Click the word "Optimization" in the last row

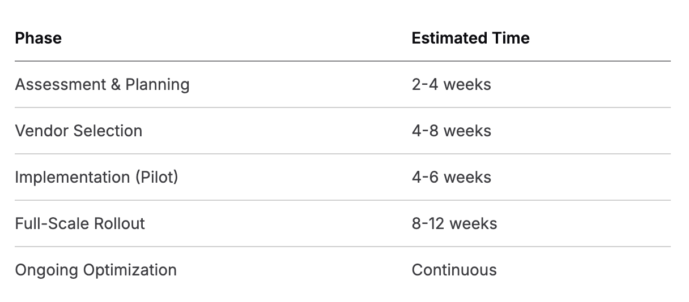(x=130, y=270)
